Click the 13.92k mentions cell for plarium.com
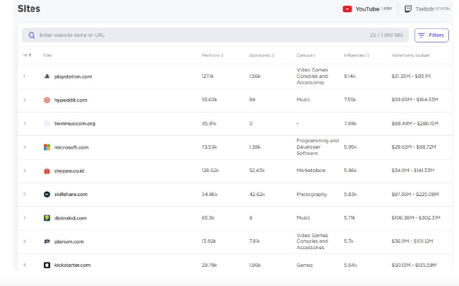Image resolution: width=459 pixels, height=286 pixels. point(209,241)
